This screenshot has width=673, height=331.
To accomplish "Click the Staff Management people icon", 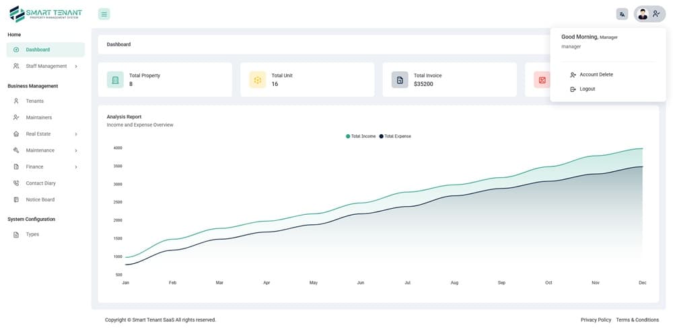I will click(x=16, y=66).
